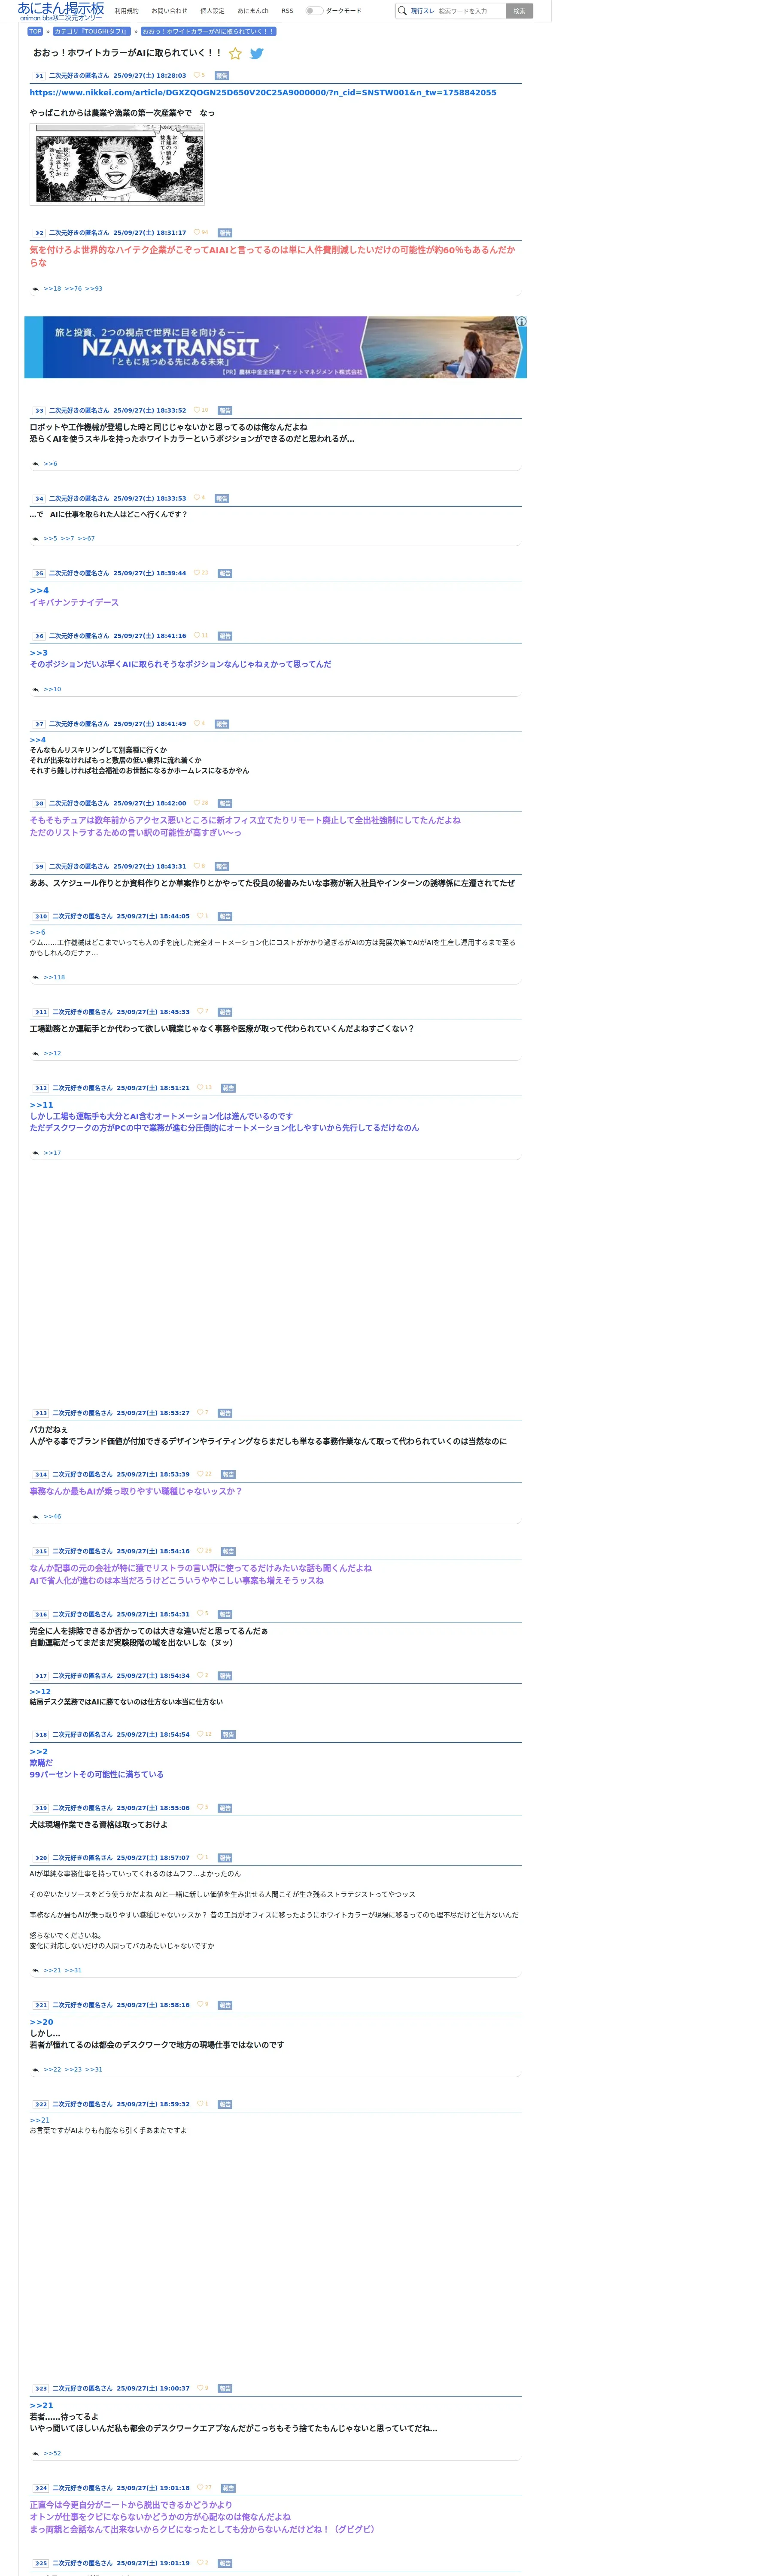
Task: Go to あにまんch from the top navigation
Action: 253,11
